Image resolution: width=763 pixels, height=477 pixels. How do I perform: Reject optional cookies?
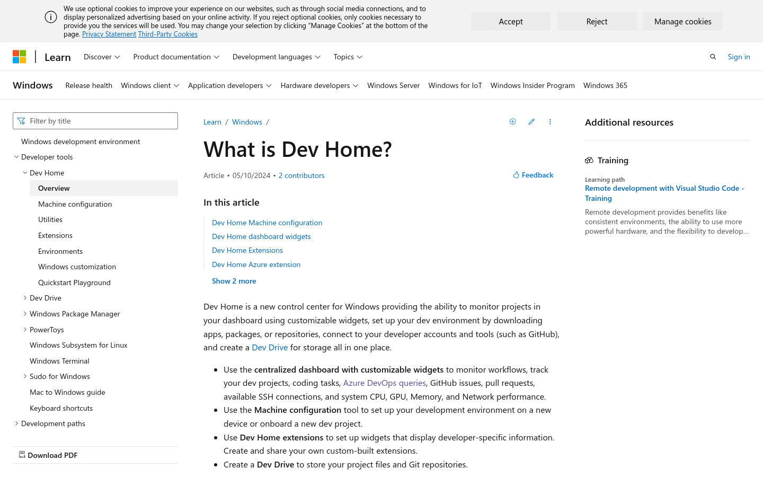597,21
